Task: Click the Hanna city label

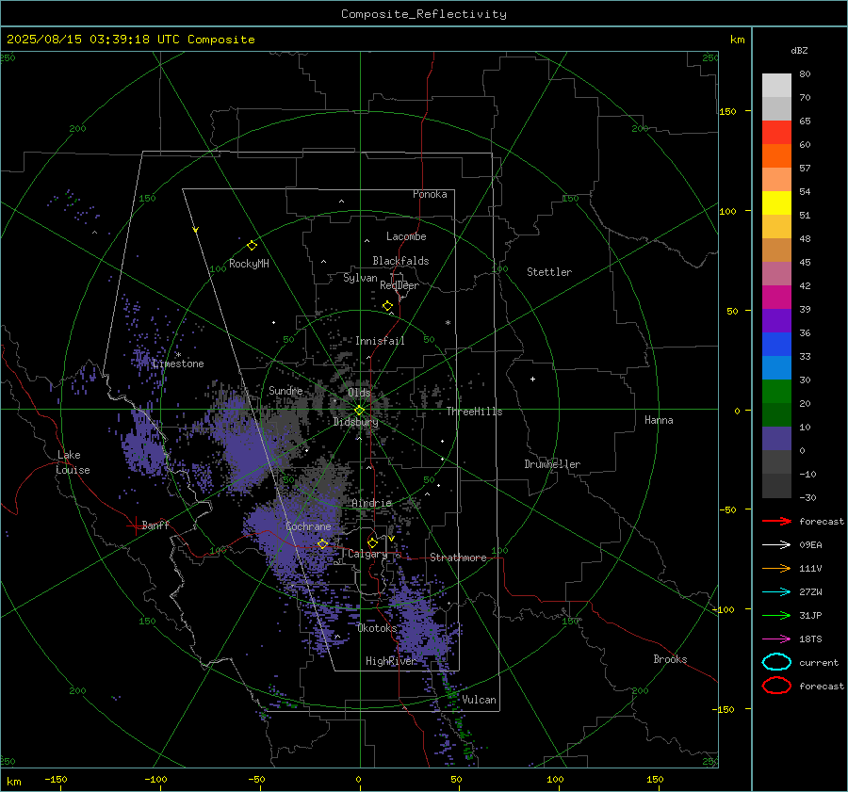Action: [659, 420]
